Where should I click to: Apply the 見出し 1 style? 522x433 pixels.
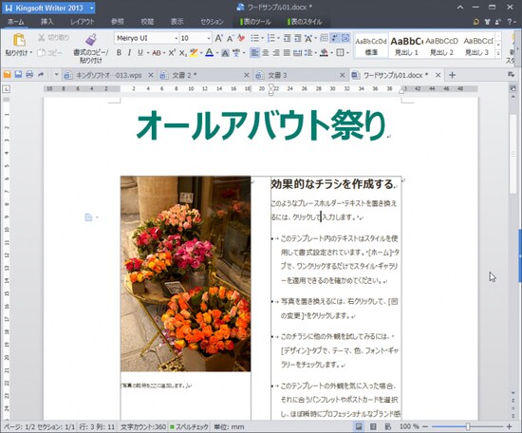pos(406,46)
